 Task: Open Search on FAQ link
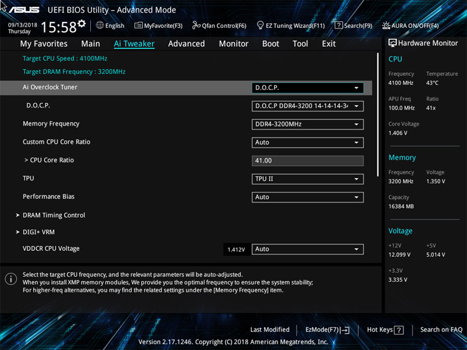pyautogui.click(x=441, y=330)
